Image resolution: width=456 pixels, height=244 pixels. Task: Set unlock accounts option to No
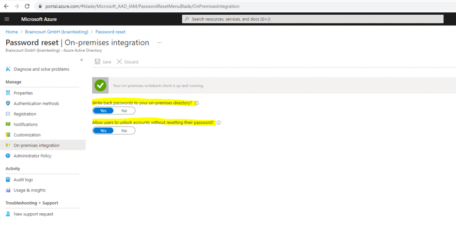124,130
